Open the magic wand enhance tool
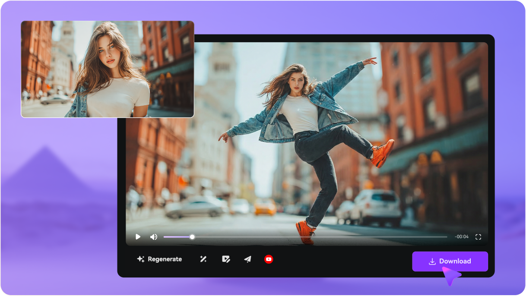The width and height of the screenshot is (526, 296). (x=203, y=259)
